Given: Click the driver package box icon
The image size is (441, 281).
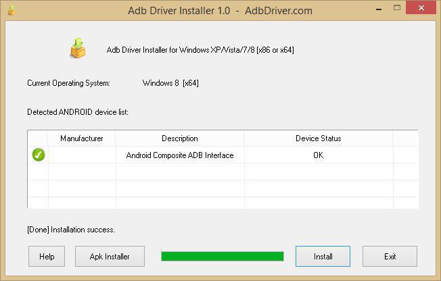Looking at the screenshot, I should [78, 49].
